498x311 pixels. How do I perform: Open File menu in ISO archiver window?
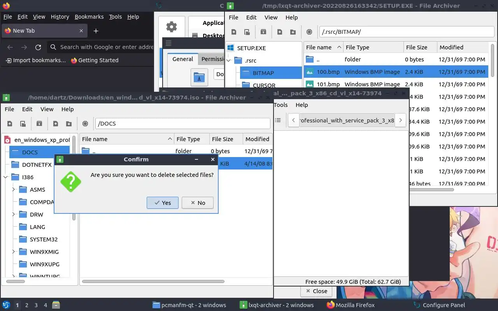tap(9, 109)
